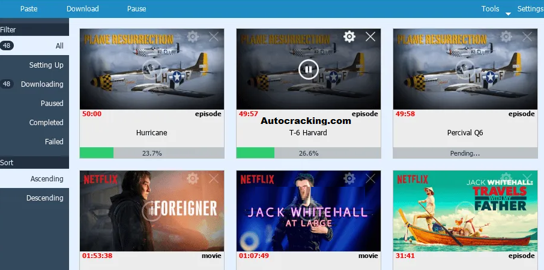Click movie label under The Foreigner
The height and width of the screenshot is (270, 544).
pyautogui.click(x=211, y=256)
